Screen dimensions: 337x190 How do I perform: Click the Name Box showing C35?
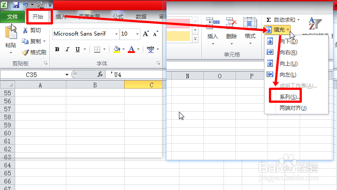click(x=32, y=75)
